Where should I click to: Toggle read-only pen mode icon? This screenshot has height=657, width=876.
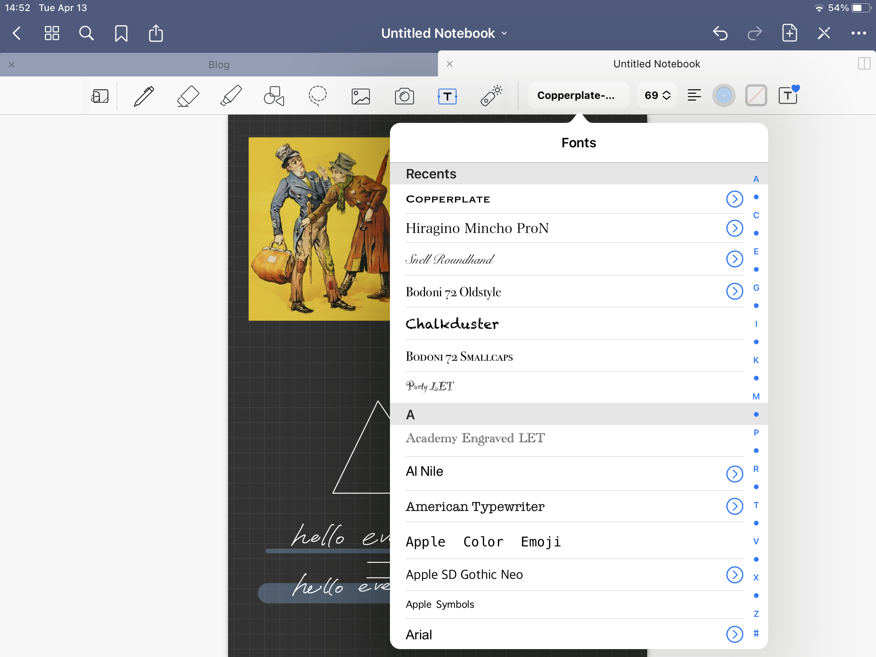(824, 33)
